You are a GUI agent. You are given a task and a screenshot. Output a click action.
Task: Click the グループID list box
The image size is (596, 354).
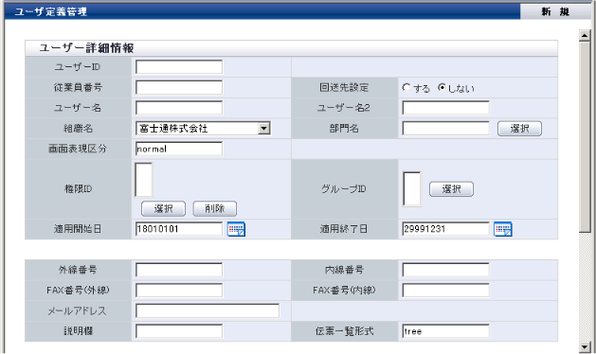[412, 189]
